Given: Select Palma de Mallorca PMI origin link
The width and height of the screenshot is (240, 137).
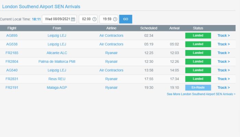Looking at the screenshot, I should (x=57, y=62).
